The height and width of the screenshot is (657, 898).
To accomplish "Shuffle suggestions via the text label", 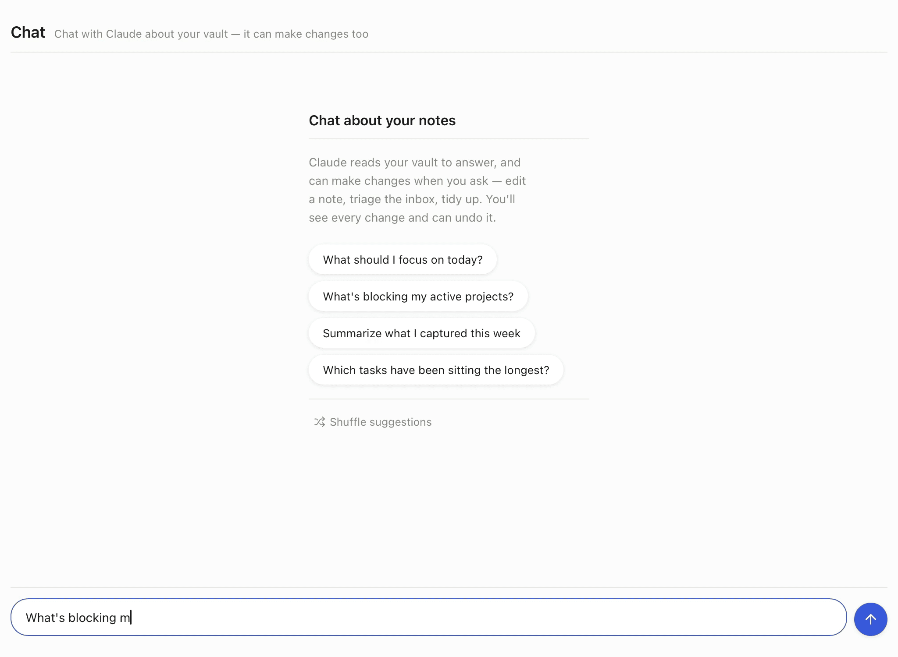I will [x=381, y=422].
